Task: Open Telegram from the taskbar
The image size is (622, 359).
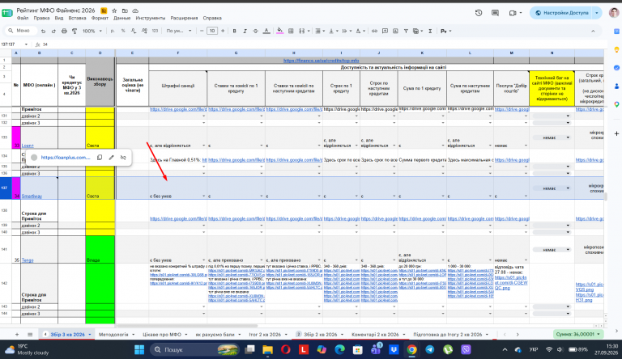Action: pos(430,349)
